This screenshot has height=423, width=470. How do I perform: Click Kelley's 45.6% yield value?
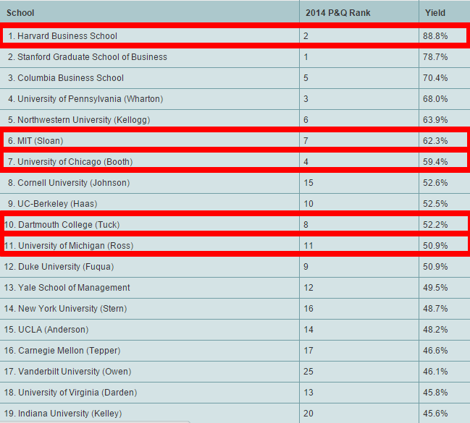435,413
